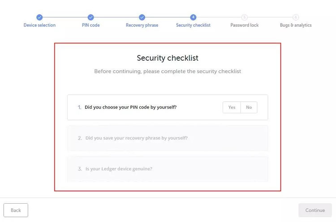336x222 pixels.
Task: Select the Bugs & analytics step label
Action: tap(296, 26)
